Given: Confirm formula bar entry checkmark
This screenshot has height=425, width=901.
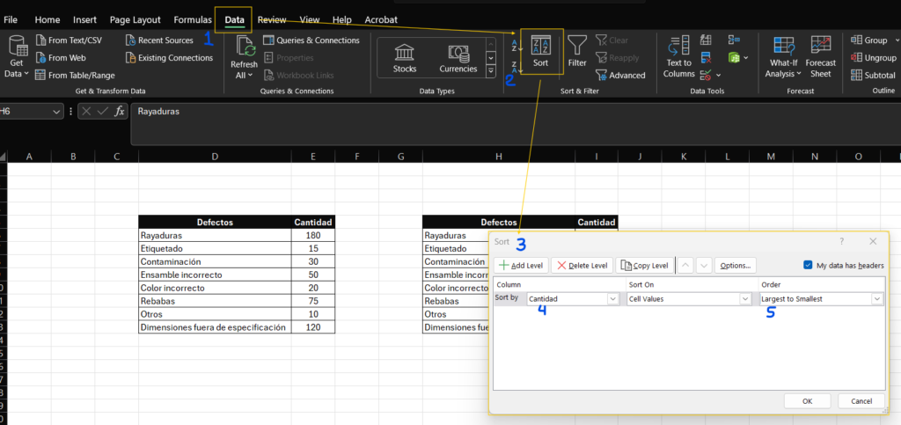Looking at the screenshot, I should [x=102, y=112].
